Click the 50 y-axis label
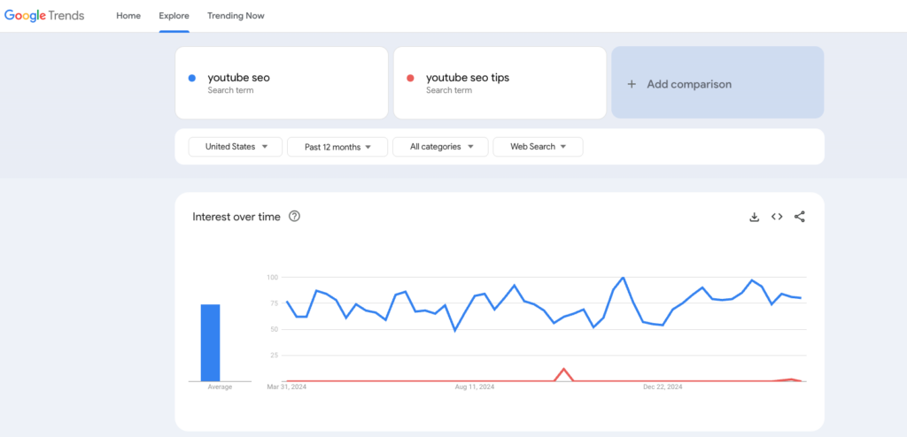907x437 pixels. [275, 329]
